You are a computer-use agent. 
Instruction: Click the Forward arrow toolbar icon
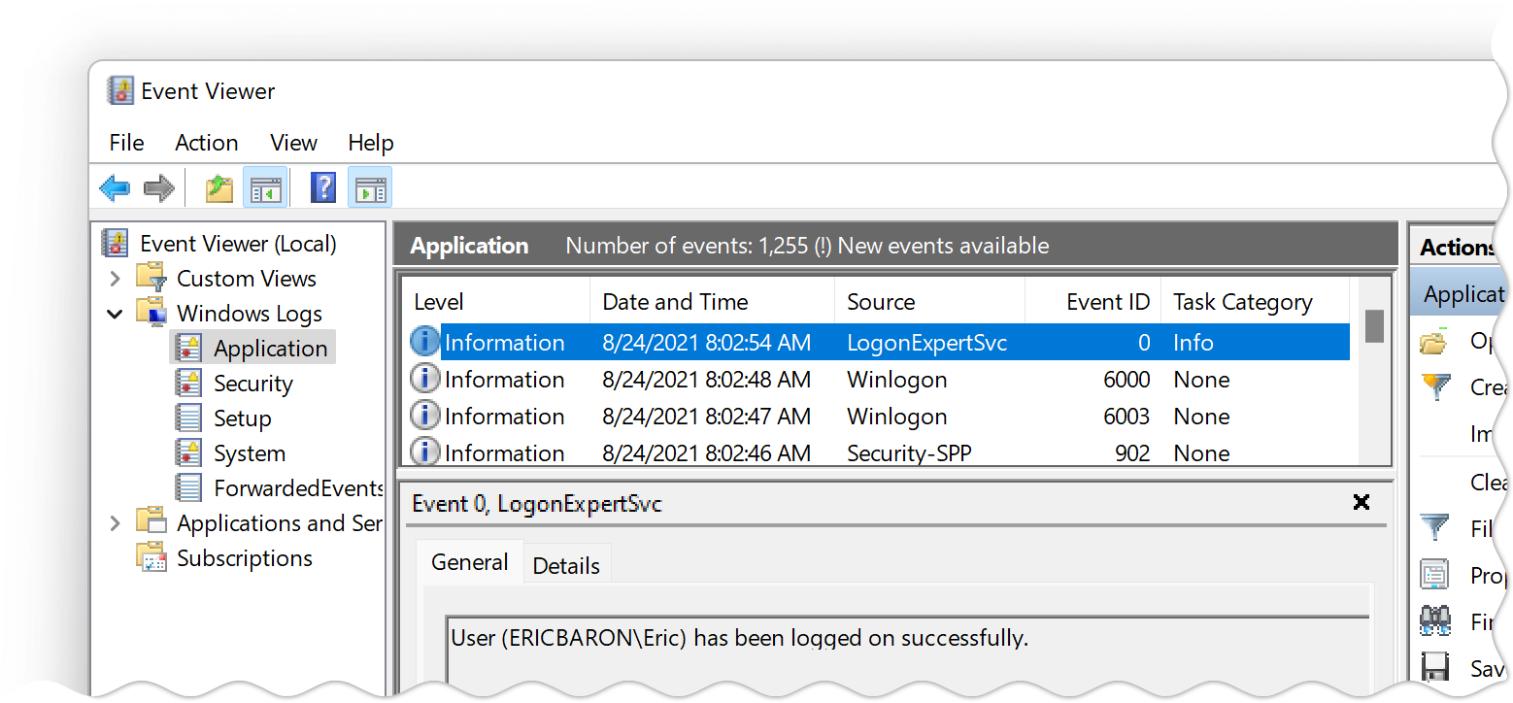tap(158, 187)
